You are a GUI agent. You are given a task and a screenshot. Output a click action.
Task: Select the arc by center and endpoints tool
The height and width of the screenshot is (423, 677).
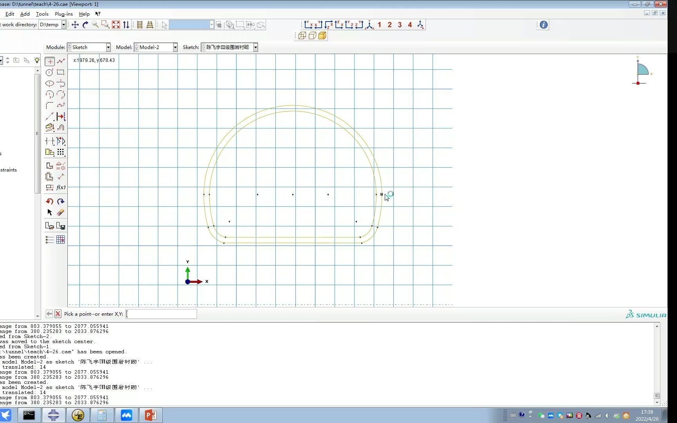50,94
